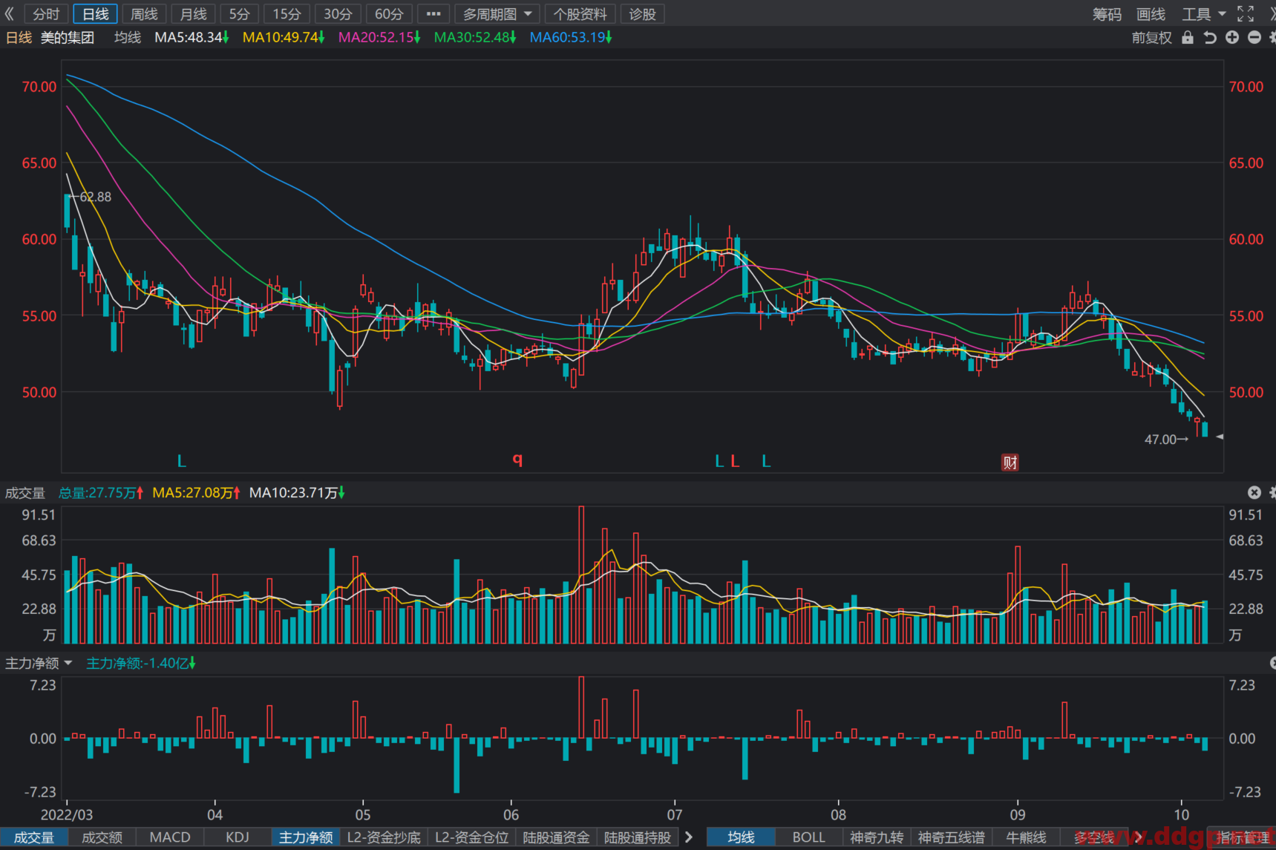Open 个股资料 stock info

(580, 14)
